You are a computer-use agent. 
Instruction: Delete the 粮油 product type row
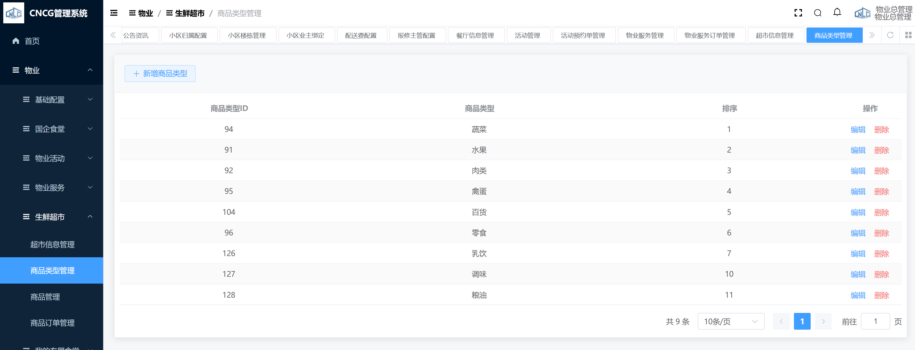881,295
